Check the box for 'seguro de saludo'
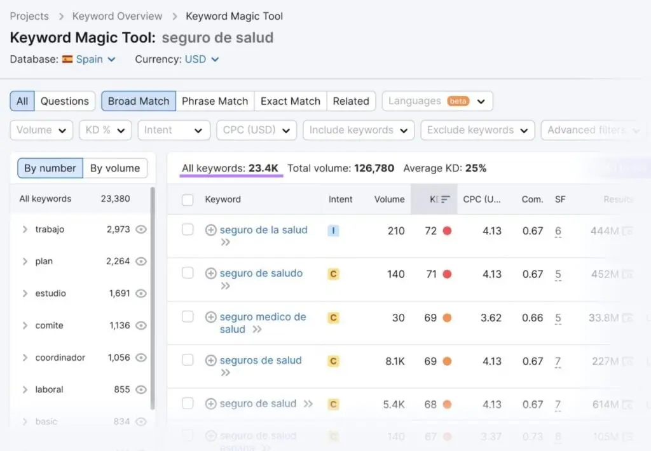Screen dimensions: 651x451 coord(188,273)
